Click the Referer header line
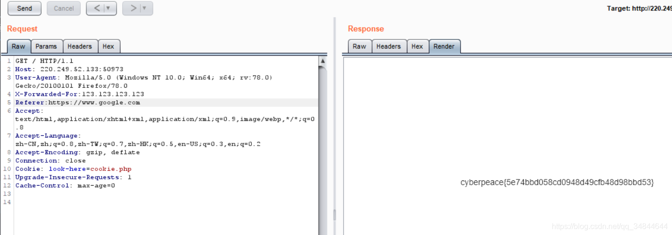Image resolution: width=672 pixels, height=235 pixels. pos(77,103)
